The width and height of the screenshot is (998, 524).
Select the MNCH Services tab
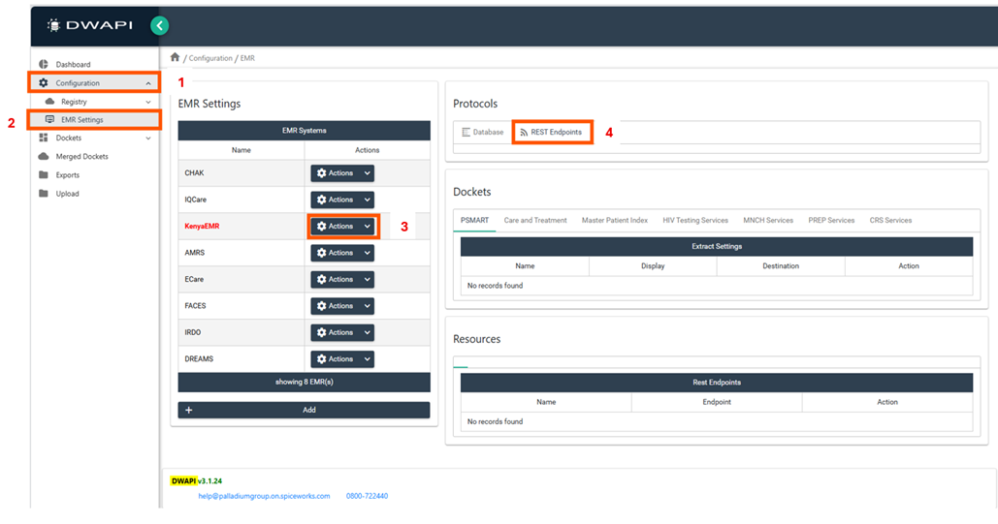coord(768,220)
